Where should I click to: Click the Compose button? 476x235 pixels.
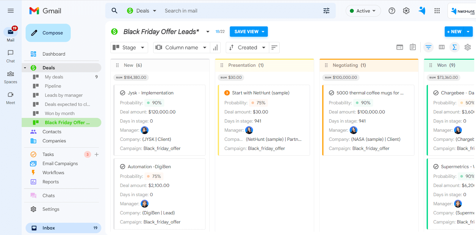tap(48, 33)
